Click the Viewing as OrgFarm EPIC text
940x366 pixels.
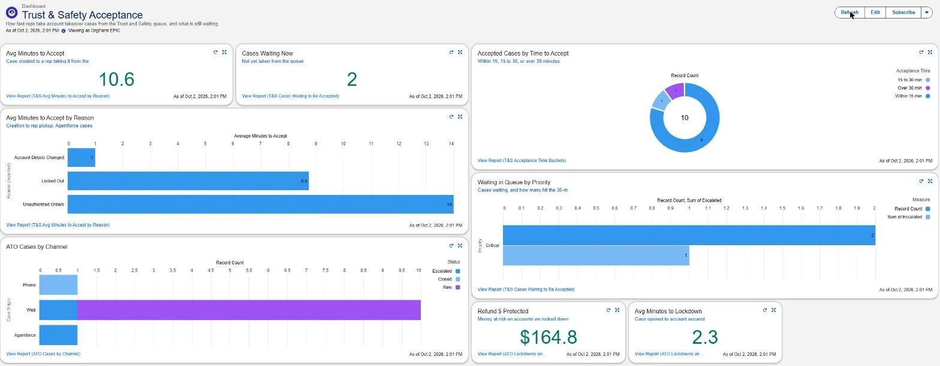(94, 30)
